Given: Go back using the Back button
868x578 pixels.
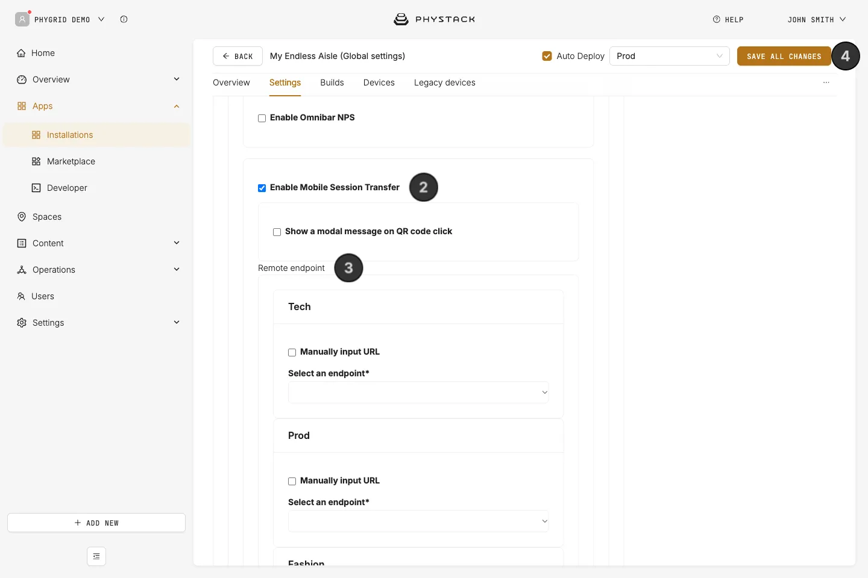Looking at the screenshot, I should click(237, 56).
